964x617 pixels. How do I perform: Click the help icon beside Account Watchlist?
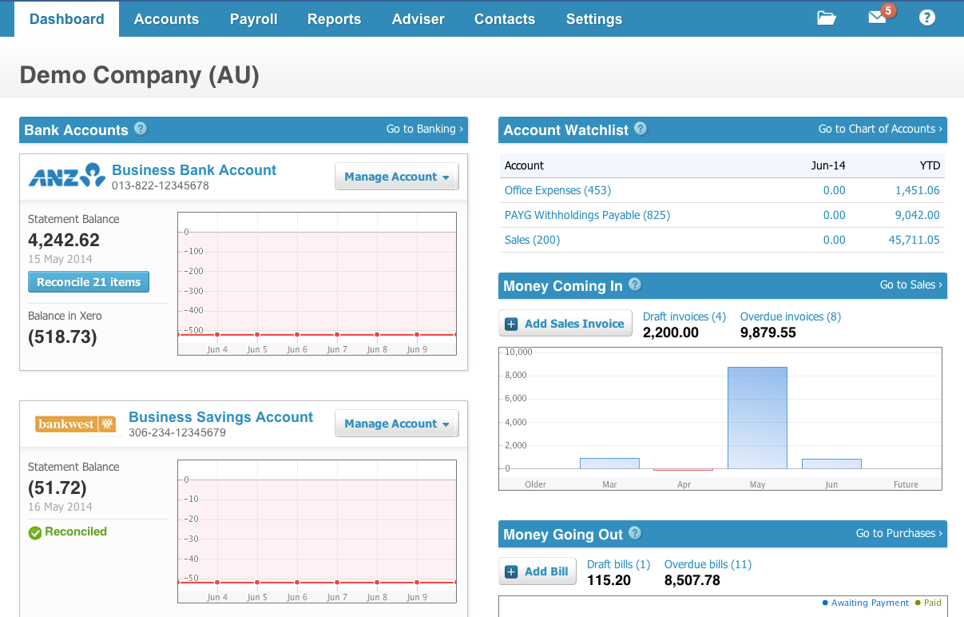click(x=641, y=129)
